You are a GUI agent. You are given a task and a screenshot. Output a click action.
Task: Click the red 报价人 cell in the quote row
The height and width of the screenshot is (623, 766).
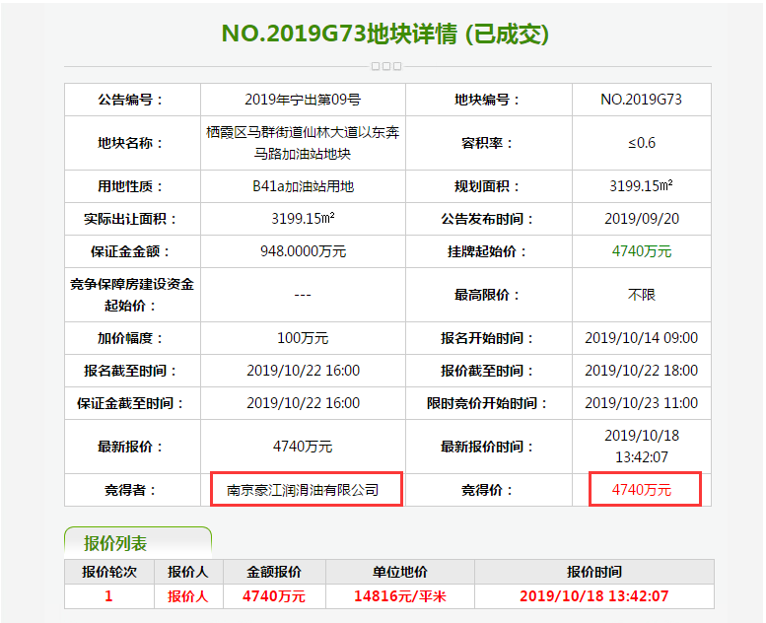[x=188, y=596]
